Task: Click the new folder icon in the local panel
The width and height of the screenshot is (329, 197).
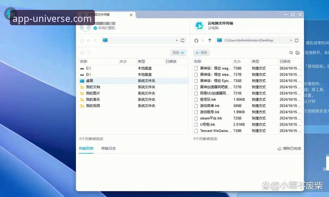Action: tap(83, 52)
